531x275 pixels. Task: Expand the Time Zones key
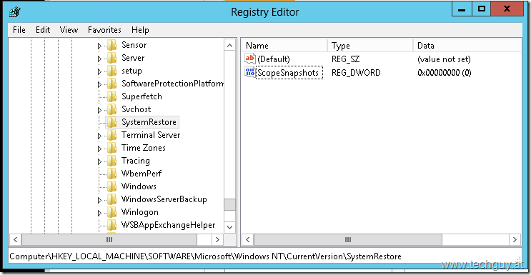pos(99,149)
